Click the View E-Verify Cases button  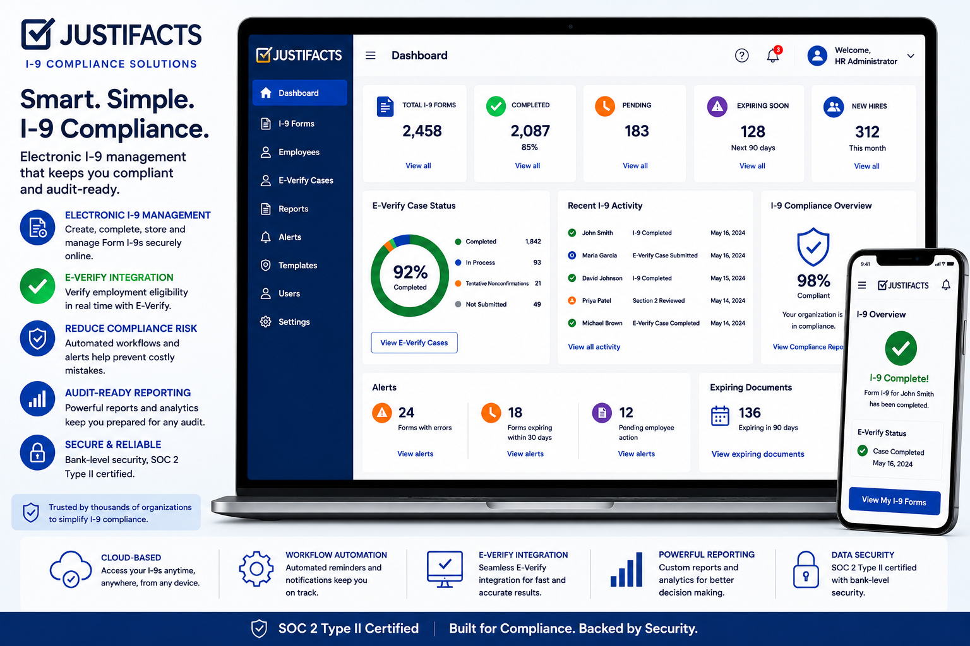(x=414, y=343)
